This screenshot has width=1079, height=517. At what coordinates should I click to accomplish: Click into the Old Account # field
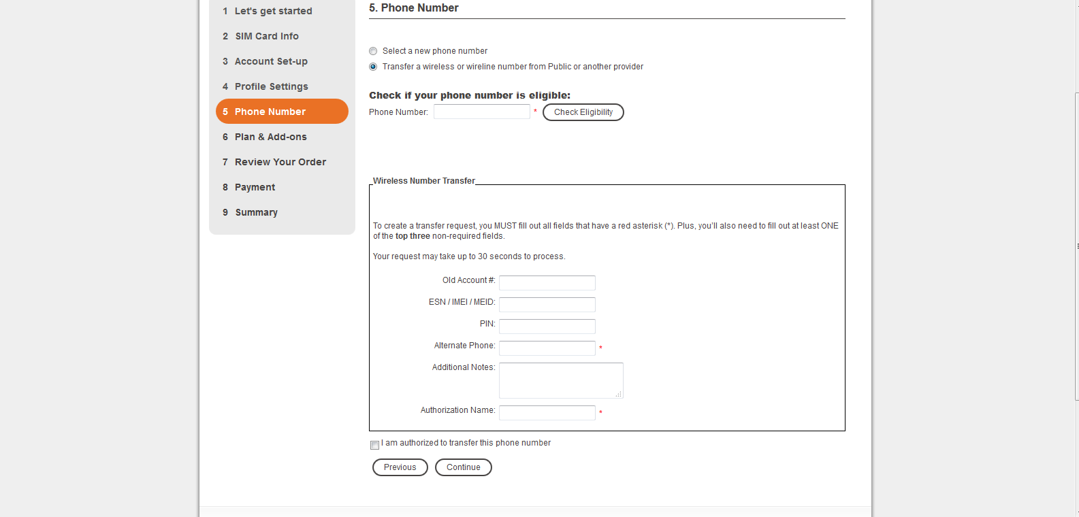[x=547, y=283]
